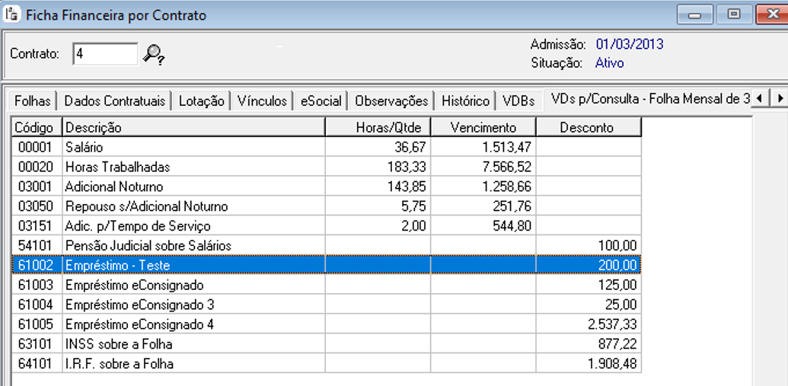Click the window icon in title bar

(13, 14)
